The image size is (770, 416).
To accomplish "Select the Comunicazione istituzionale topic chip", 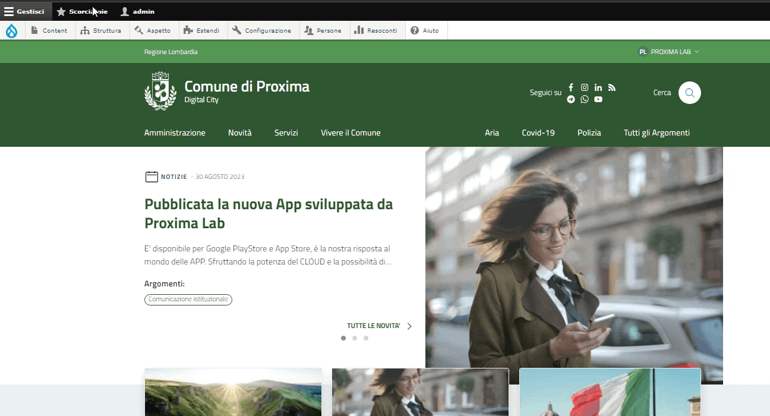I will (188, 300).
